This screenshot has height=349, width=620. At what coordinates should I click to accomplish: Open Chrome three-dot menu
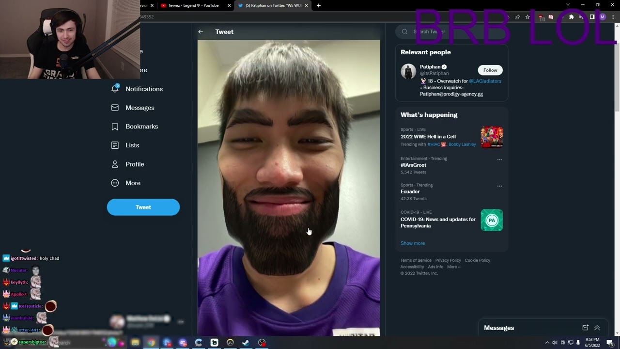click(613, 17)
